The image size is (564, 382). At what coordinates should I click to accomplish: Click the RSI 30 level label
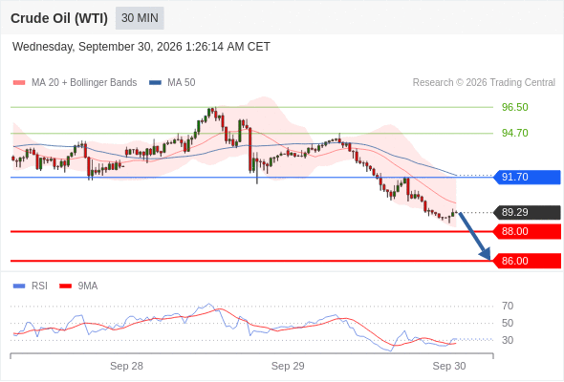[x=508, y=340]
